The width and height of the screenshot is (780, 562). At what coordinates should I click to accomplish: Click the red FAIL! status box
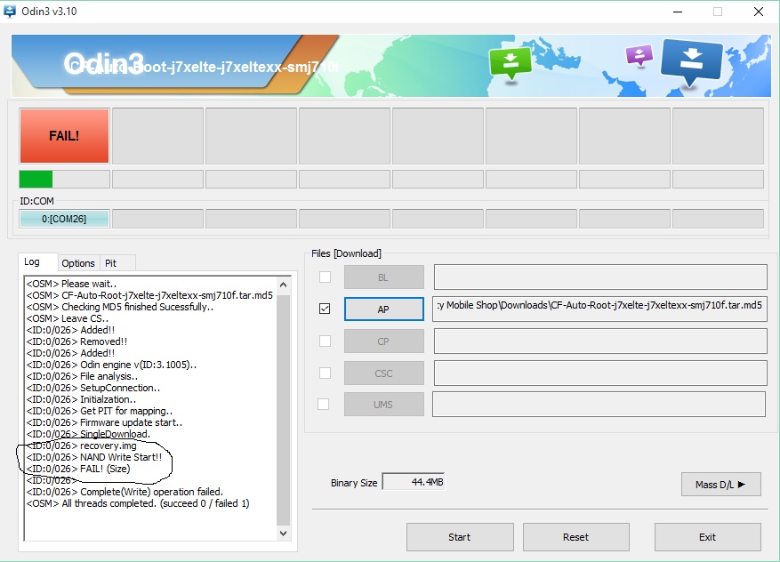coord(64,136)
